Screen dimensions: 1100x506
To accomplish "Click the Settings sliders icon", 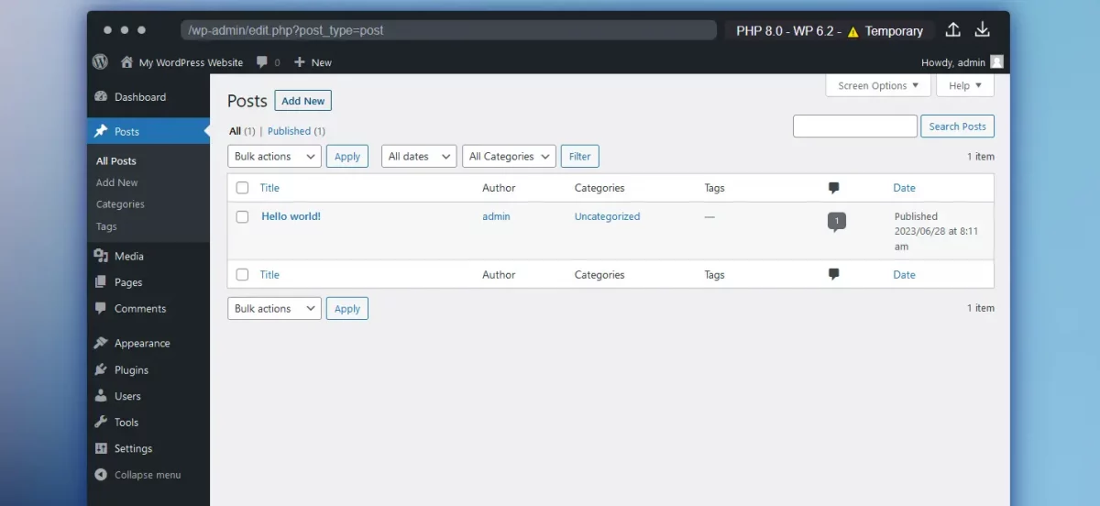I will click(x=101, y=449).
